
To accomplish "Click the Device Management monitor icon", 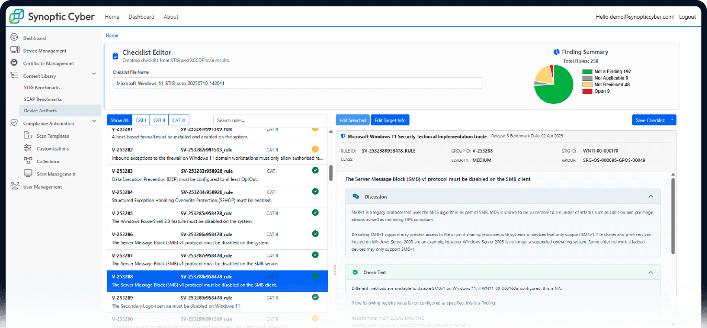I will (15, 51).
